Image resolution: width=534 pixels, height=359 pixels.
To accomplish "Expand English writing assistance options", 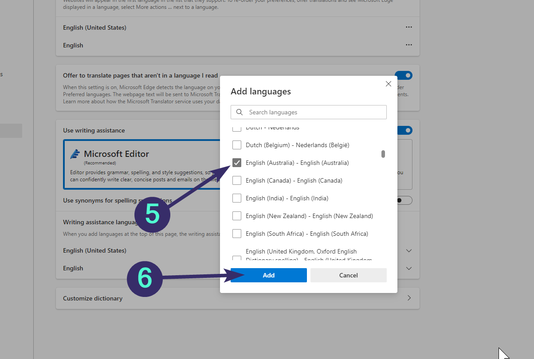I will (408, 268).
